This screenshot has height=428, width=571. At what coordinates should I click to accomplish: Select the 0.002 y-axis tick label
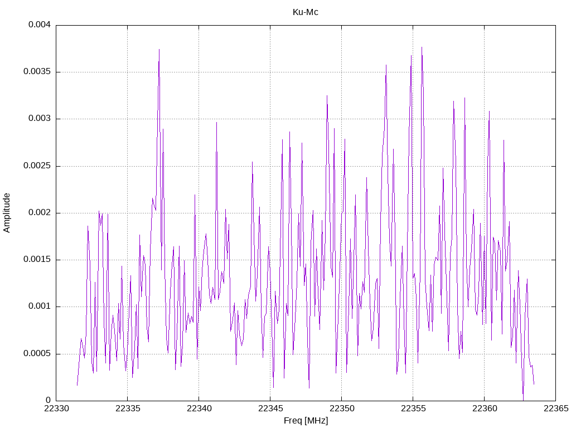coord(40,212)
